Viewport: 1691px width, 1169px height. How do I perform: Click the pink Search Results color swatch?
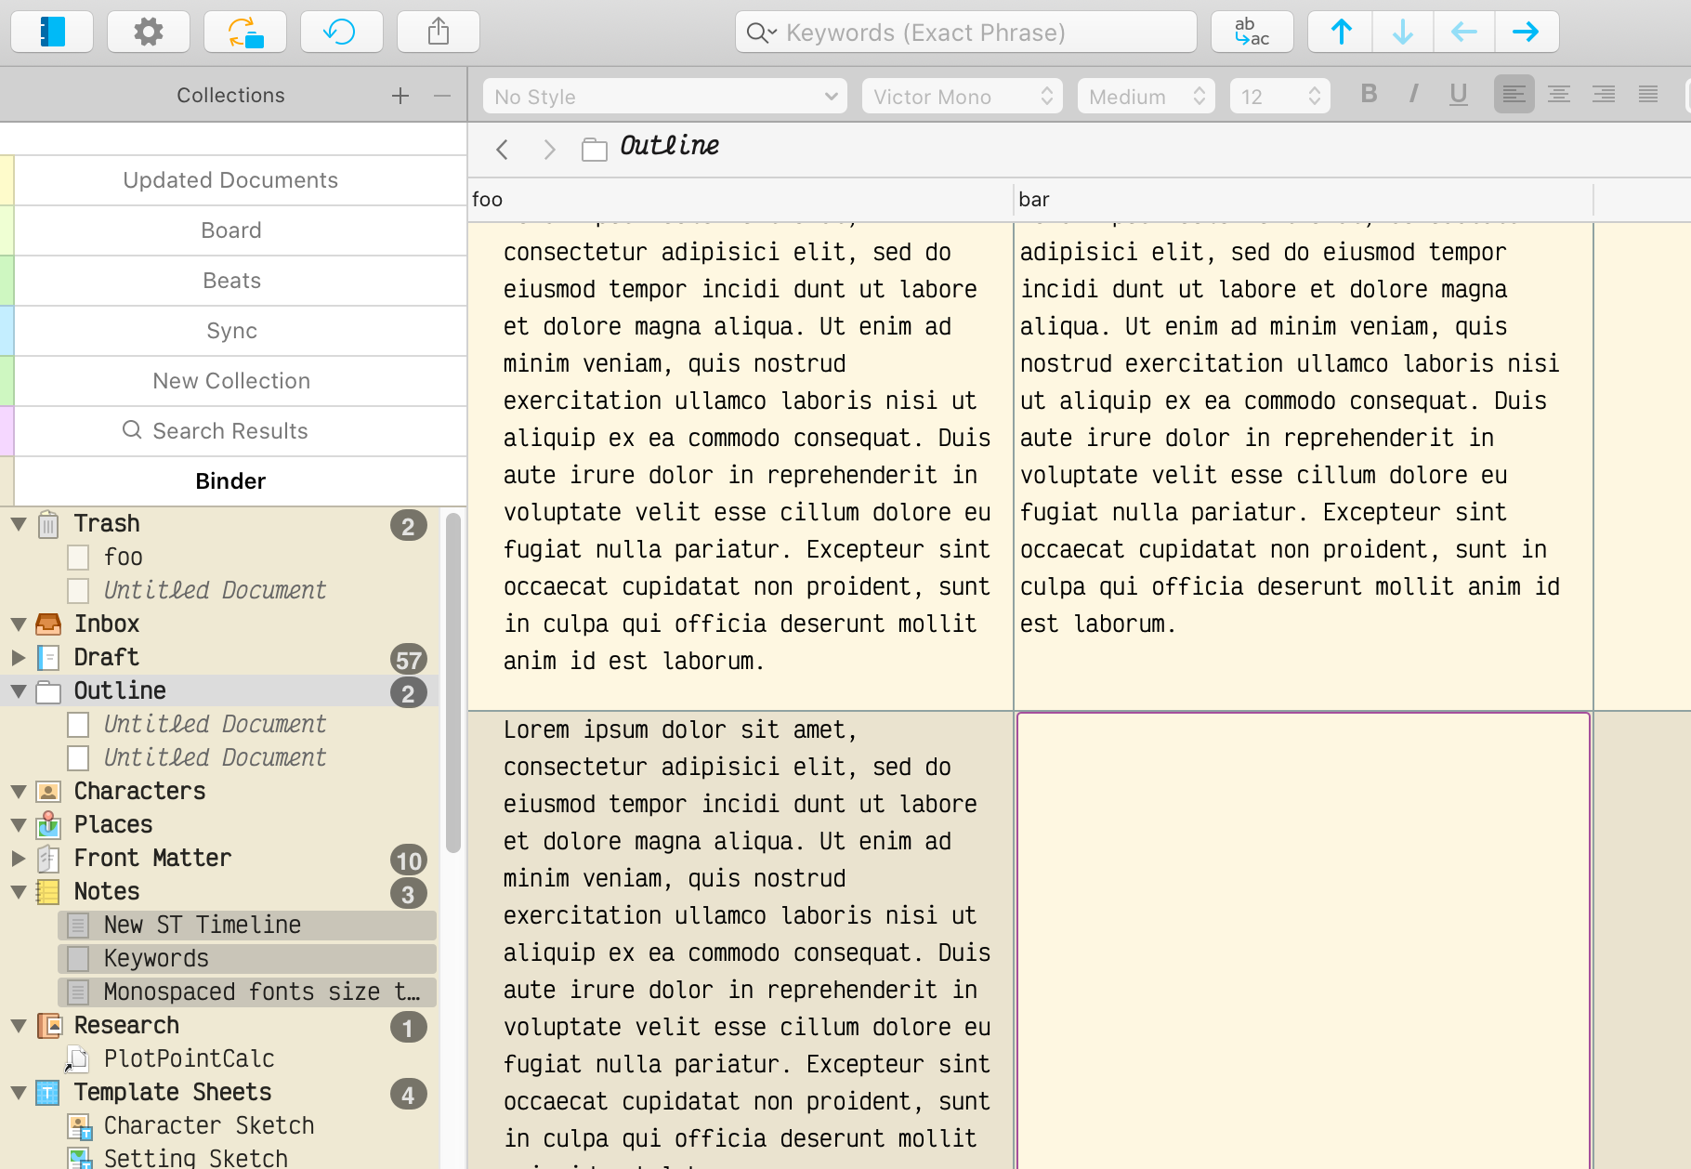click(7, 431)
